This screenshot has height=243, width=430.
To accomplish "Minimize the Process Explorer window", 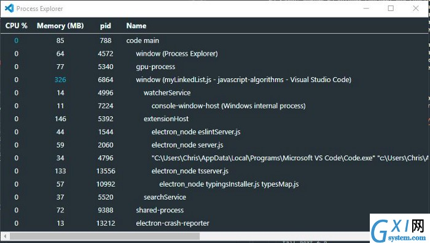I will point(366,9).
